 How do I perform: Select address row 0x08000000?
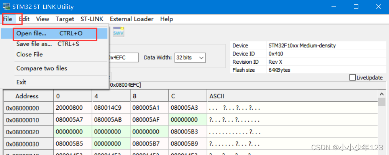click(x=28, y=108)
